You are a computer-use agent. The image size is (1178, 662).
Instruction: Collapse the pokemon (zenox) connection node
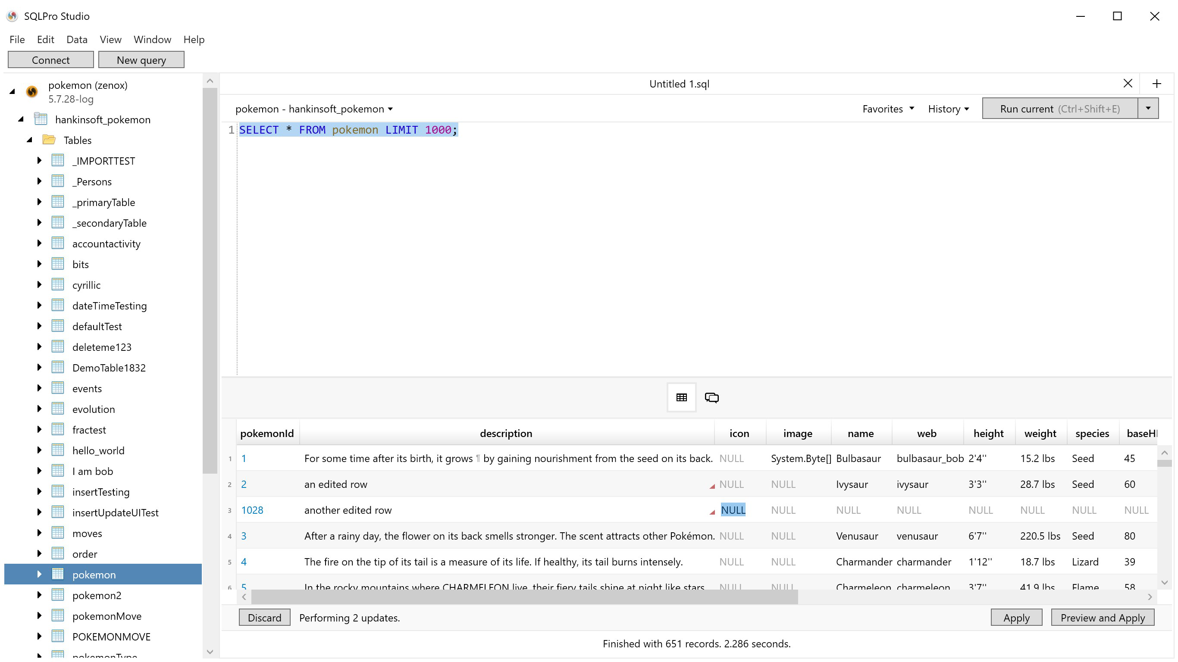click(13, 91)
